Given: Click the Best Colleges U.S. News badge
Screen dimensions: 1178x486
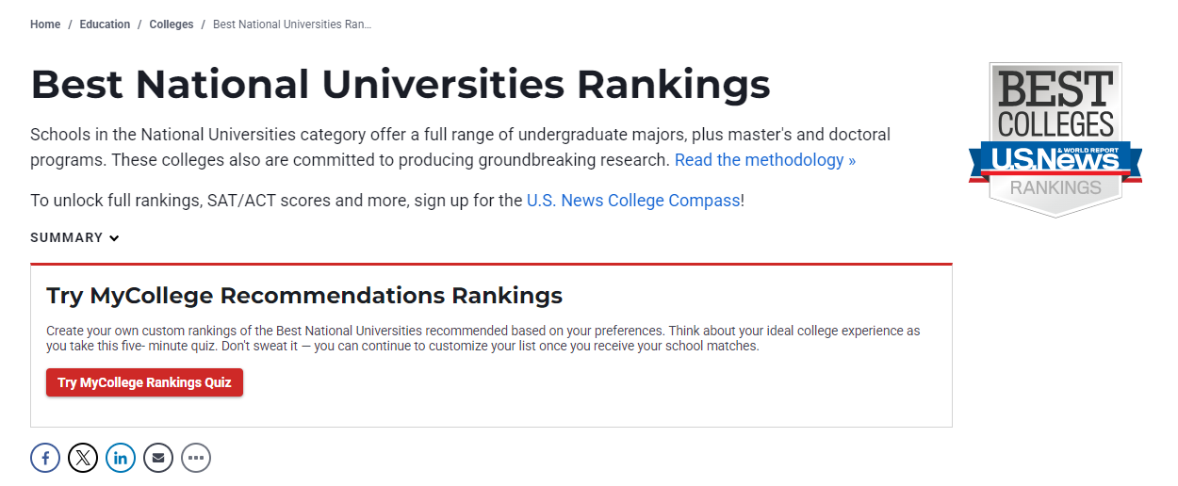Looking at the screenshot, I should [1055, 139].
